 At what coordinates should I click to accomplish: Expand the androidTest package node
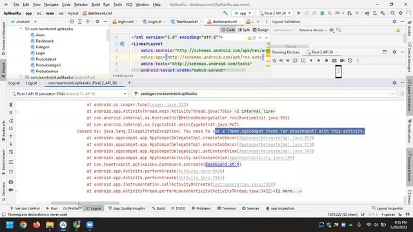21,77
